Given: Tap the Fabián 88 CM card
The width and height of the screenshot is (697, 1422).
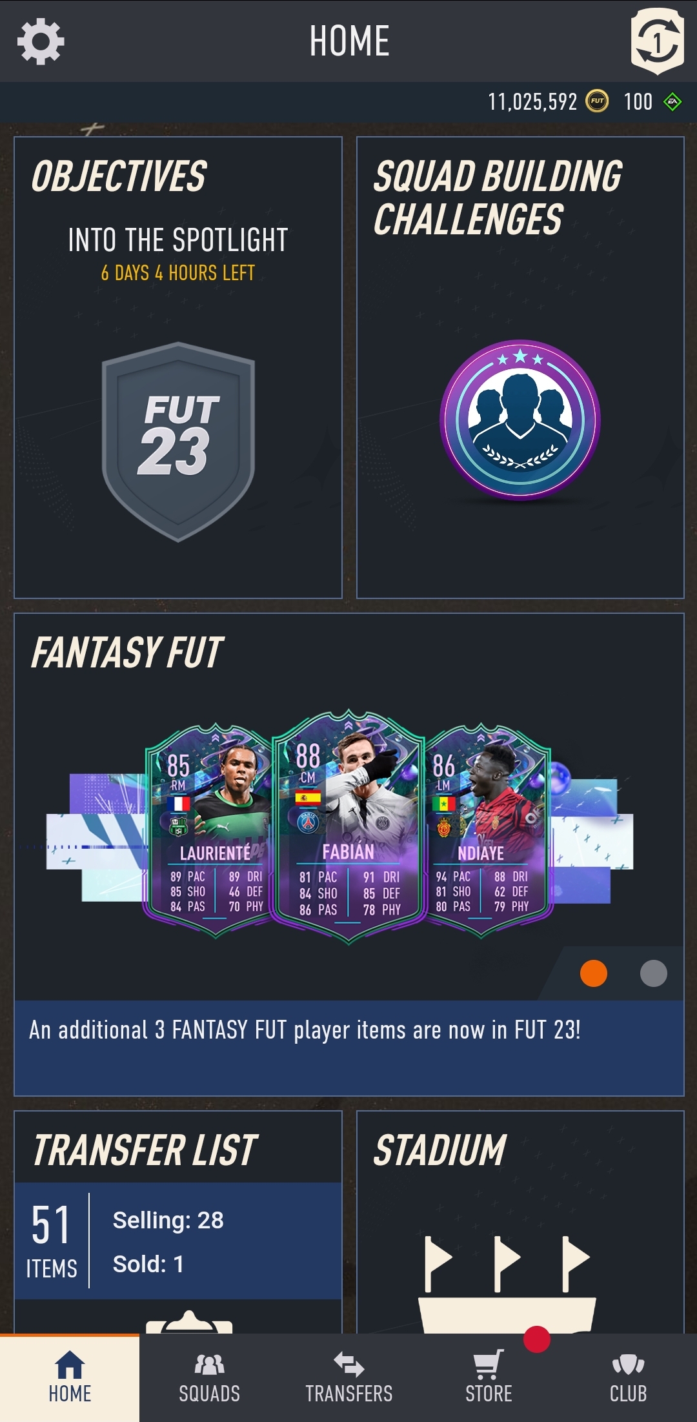Looking at the screenshot, I should 348,827.
